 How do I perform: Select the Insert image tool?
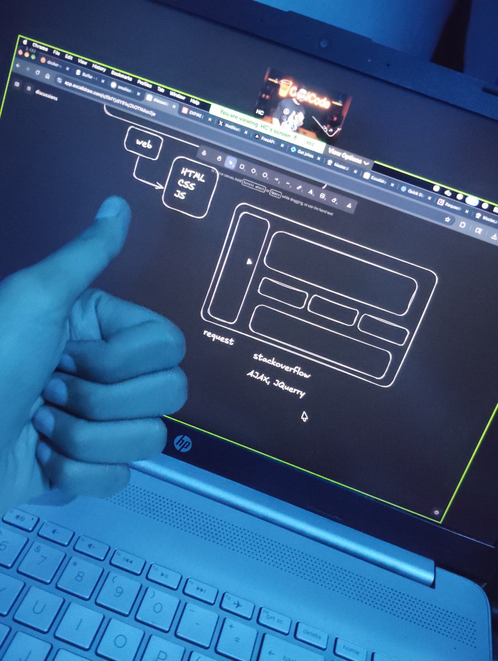coord(322,196)
